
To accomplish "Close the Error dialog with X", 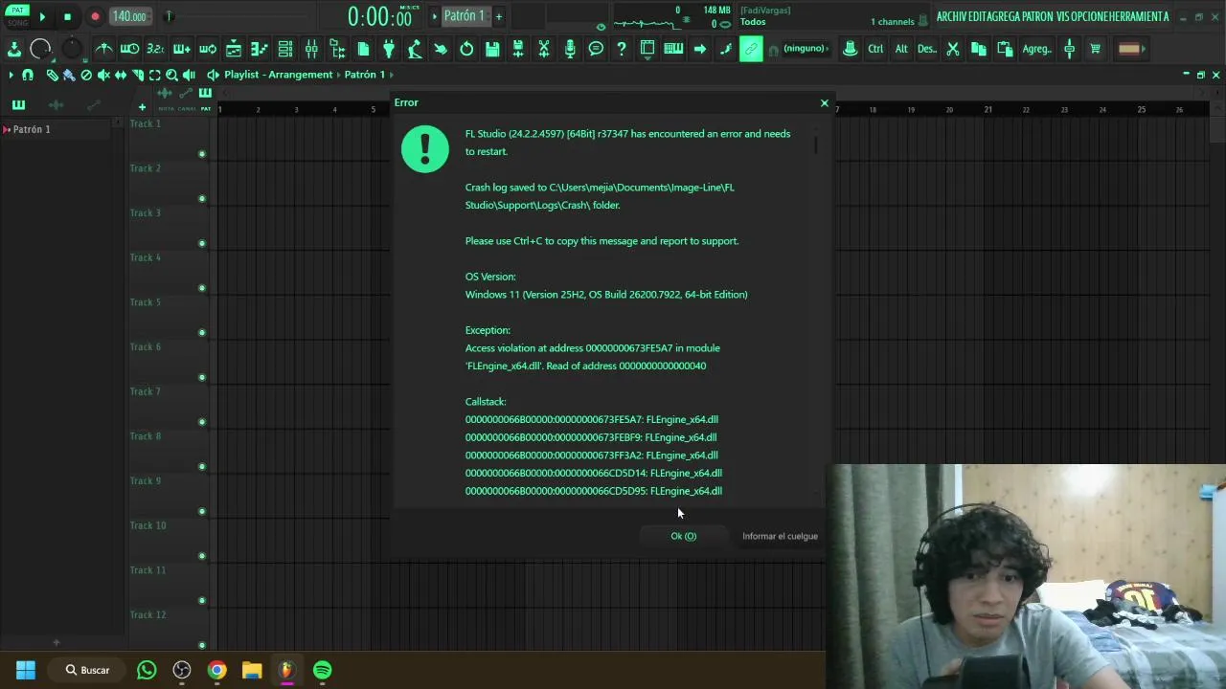I will [x=824, y=102].
